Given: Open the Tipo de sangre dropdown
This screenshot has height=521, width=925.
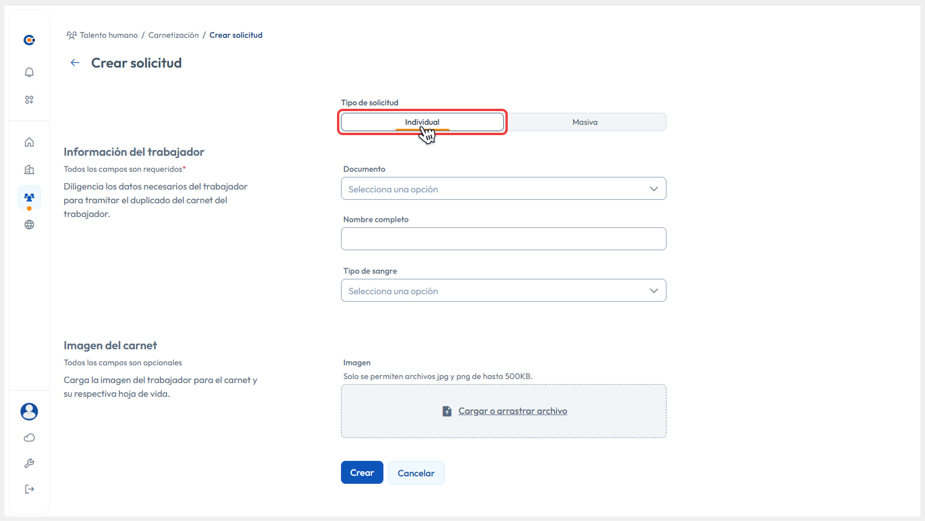Looking at the screenshot, I should pos(503,291).
